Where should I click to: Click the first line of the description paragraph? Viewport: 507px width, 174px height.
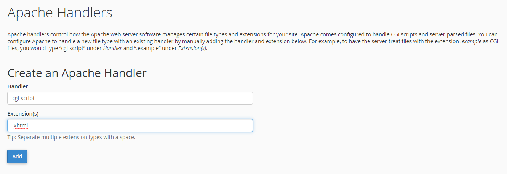coord(253,34)
